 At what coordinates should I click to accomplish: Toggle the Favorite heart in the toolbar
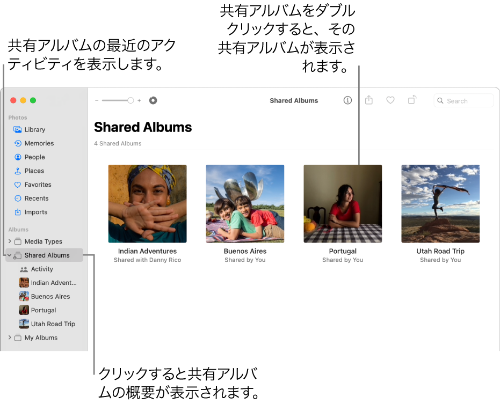[390, 100]
